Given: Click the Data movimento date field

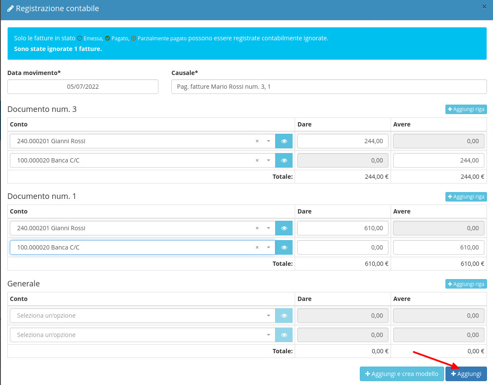Looking at the screenshot, I should pos(83,87).
